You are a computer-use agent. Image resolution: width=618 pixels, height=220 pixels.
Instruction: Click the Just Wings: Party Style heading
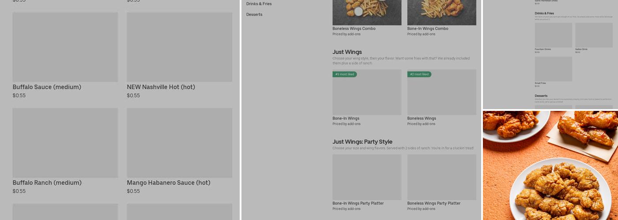tap(362, 142)
